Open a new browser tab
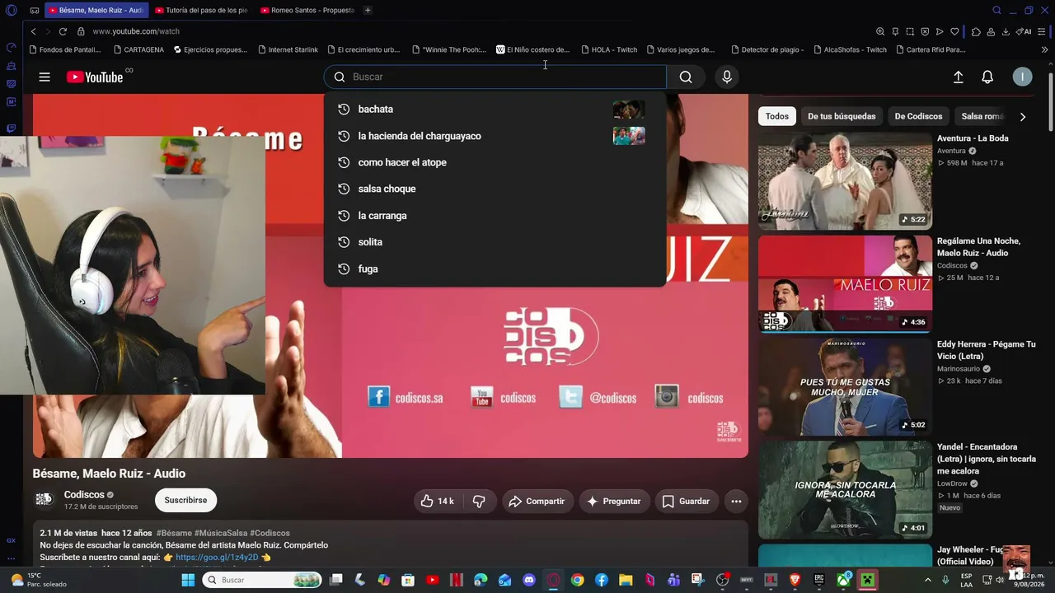Screen dimensions: 1055x593 click(368, 10)
